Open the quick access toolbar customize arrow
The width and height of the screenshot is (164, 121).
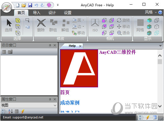[x=58, y=5]
